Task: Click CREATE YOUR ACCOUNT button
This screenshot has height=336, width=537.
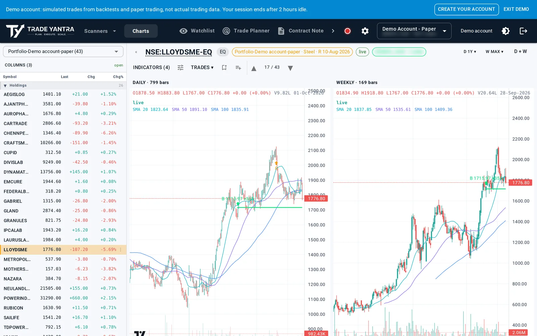Action: pyautogui.click(x=467, y=9)
